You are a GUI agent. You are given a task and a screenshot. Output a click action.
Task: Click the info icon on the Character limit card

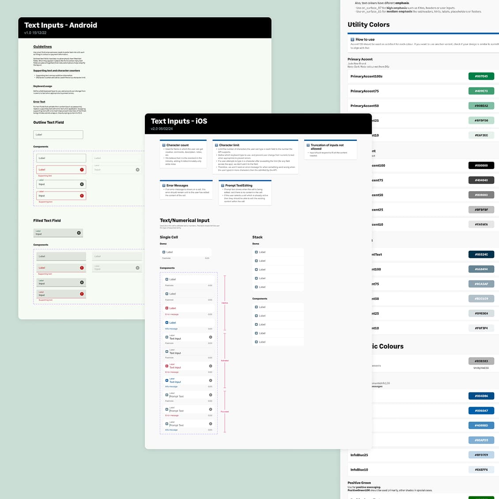[216, 145]
